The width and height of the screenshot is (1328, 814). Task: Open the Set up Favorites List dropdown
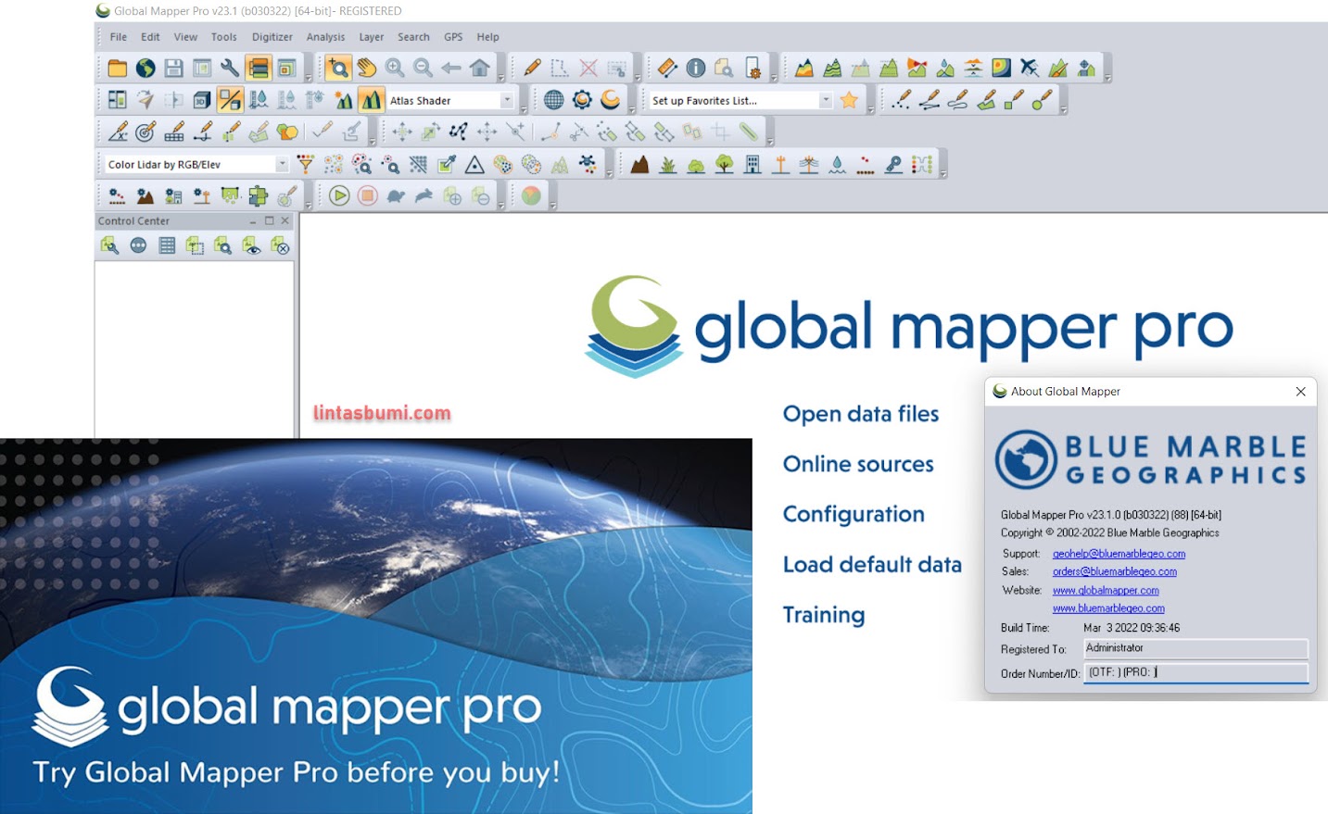826,100
